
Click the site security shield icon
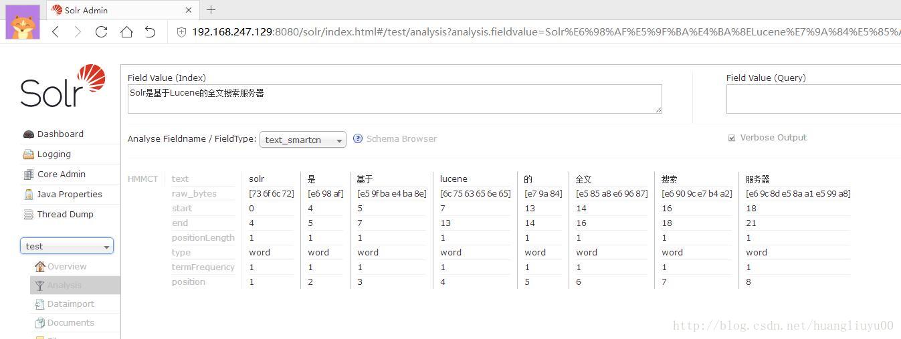point(181,31)
